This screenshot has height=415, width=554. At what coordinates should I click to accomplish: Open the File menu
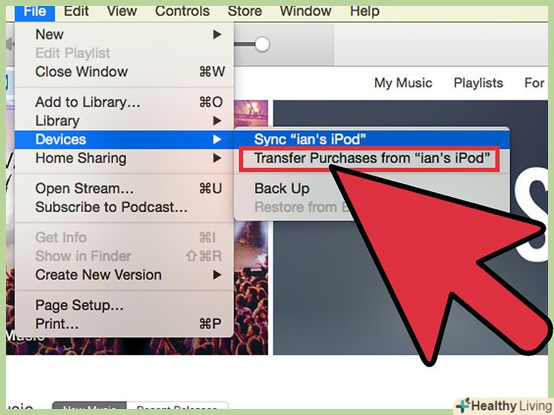[35, 11]
